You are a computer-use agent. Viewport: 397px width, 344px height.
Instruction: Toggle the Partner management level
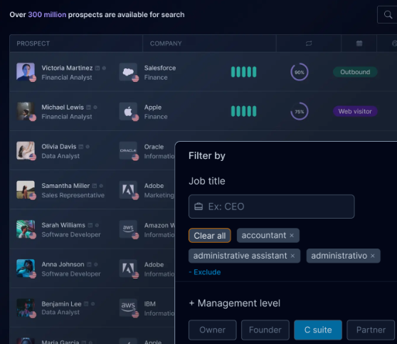371,330
